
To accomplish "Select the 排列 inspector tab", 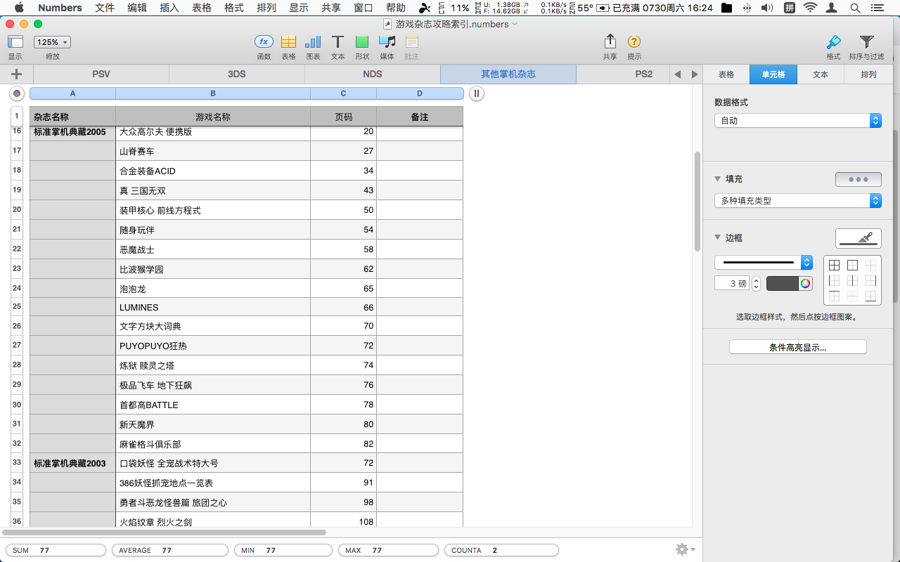I will point(869,74).
